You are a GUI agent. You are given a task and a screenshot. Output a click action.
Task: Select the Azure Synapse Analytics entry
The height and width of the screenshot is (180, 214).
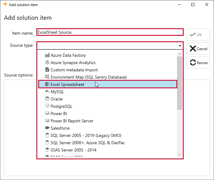pos(108,63)
